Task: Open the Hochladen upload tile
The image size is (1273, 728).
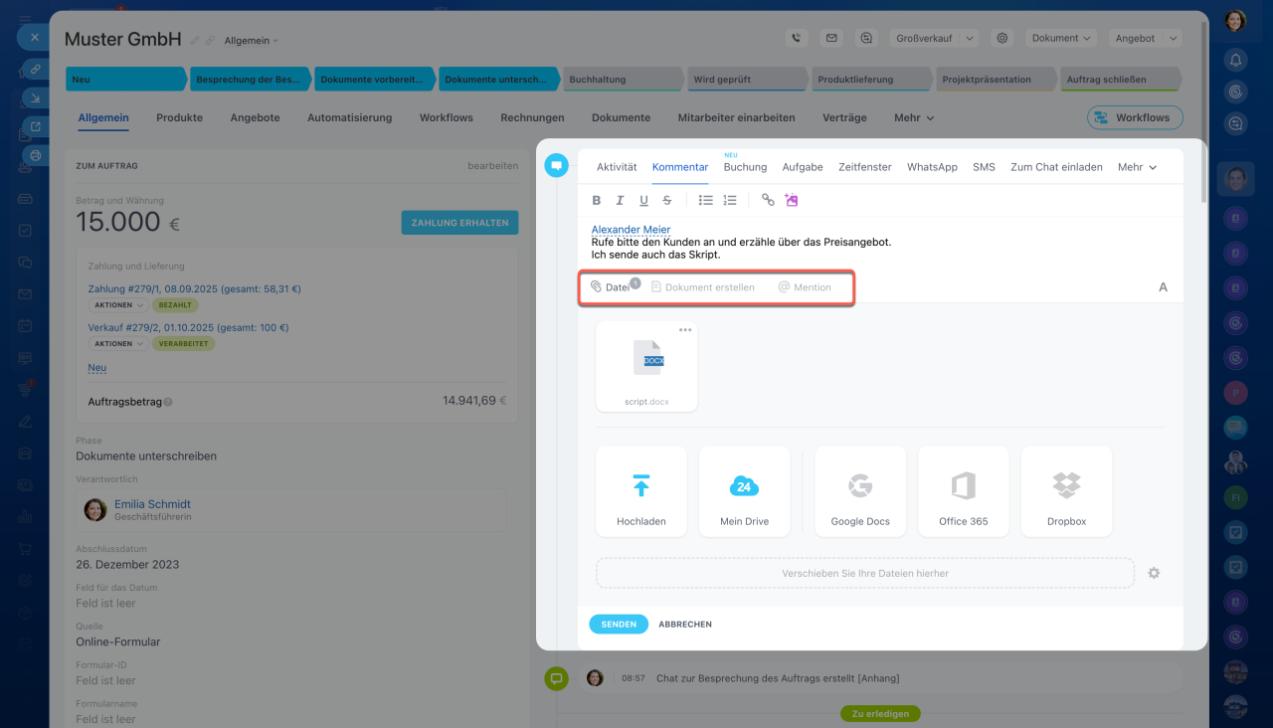Action: pos(641,491)
